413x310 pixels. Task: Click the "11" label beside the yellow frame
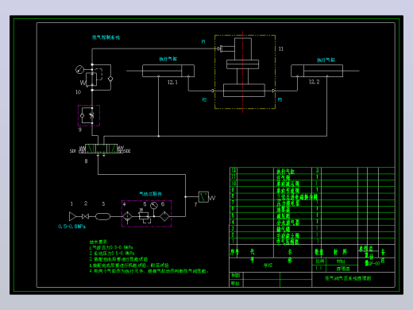point(281,48)
